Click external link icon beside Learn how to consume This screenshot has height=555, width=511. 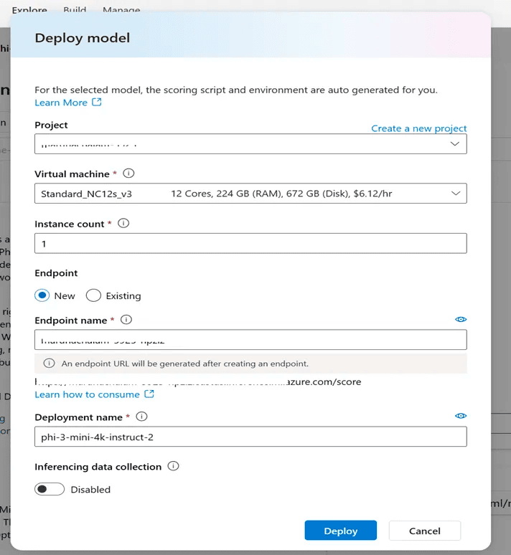click(149, 394)
